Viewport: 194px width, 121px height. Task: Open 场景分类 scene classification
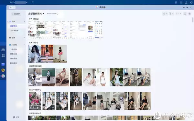[x=14, y=54]
